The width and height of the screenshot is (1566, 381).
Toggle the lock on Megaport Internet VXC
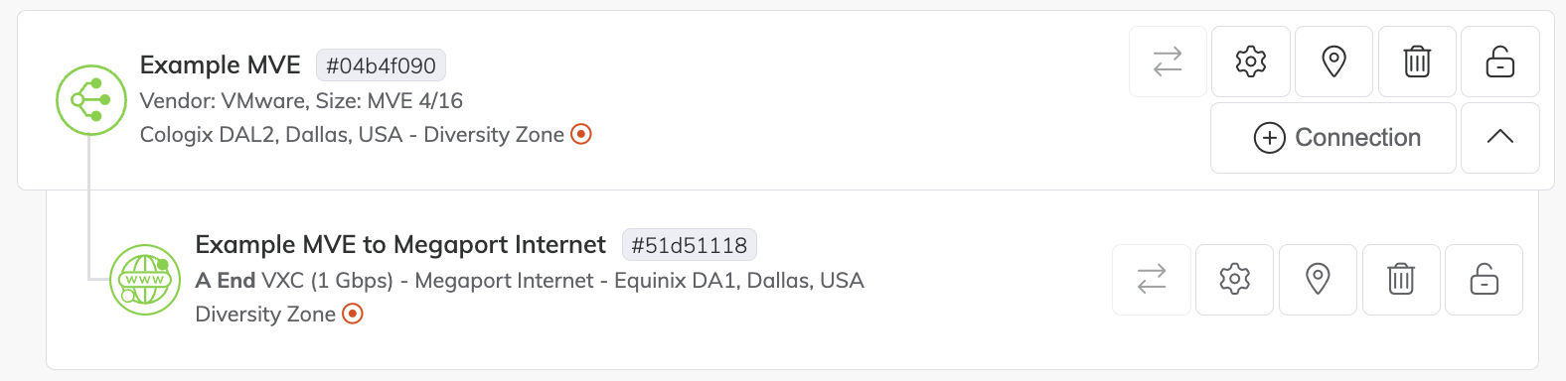click(x=1485, y=279)
